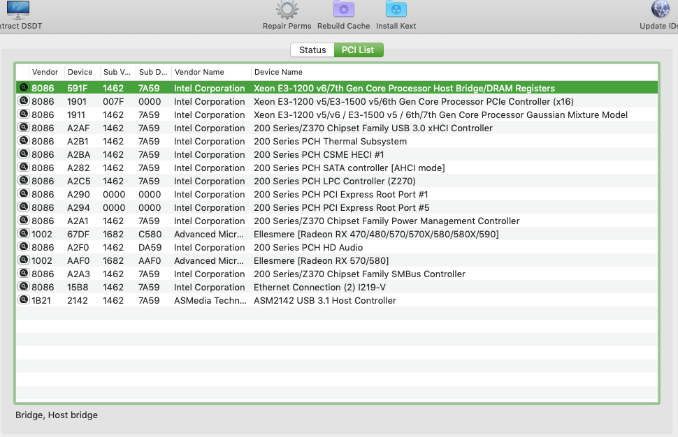This screenshot has width=678, height=437.
Task: Click the Sub D... column header
Action: coord(153,72)
